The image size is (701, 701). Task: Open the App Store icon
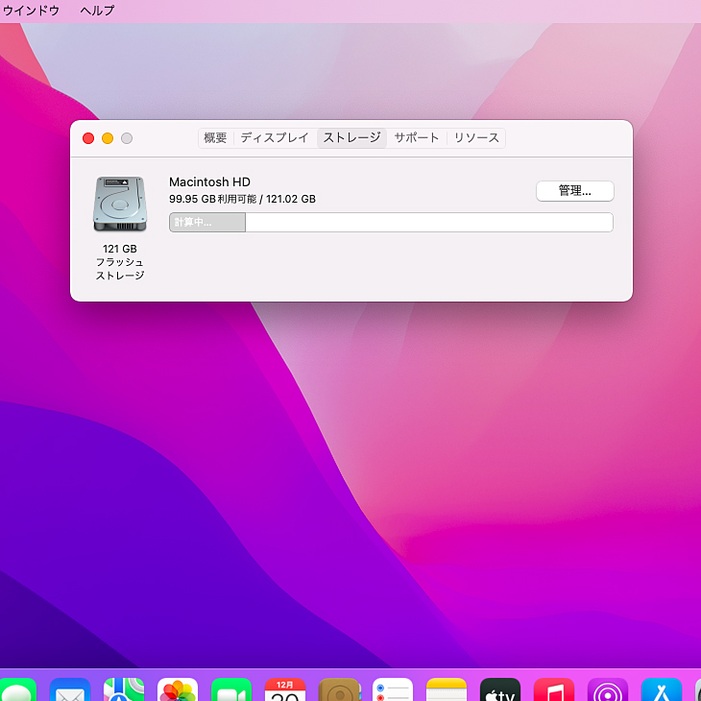[662, 689]
